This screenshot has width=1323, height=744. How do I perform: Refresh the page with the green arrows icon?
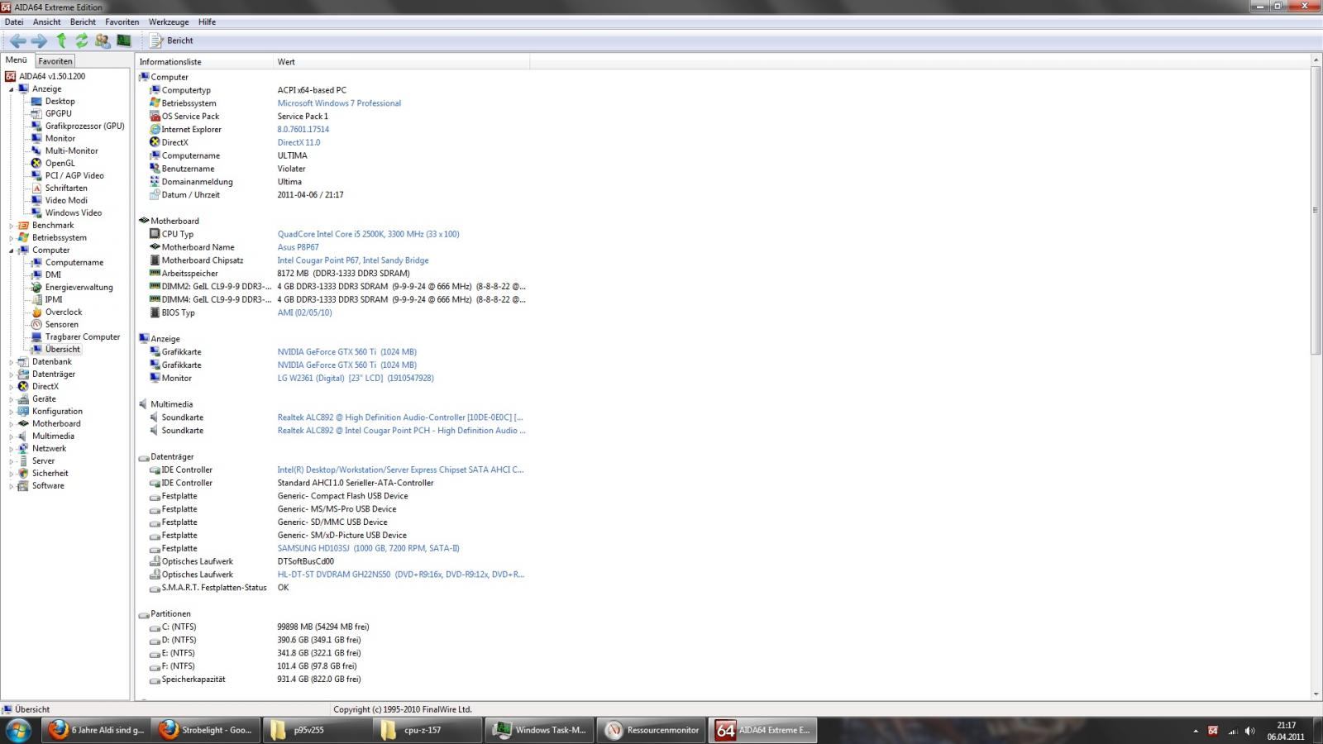tap(82, 41)
